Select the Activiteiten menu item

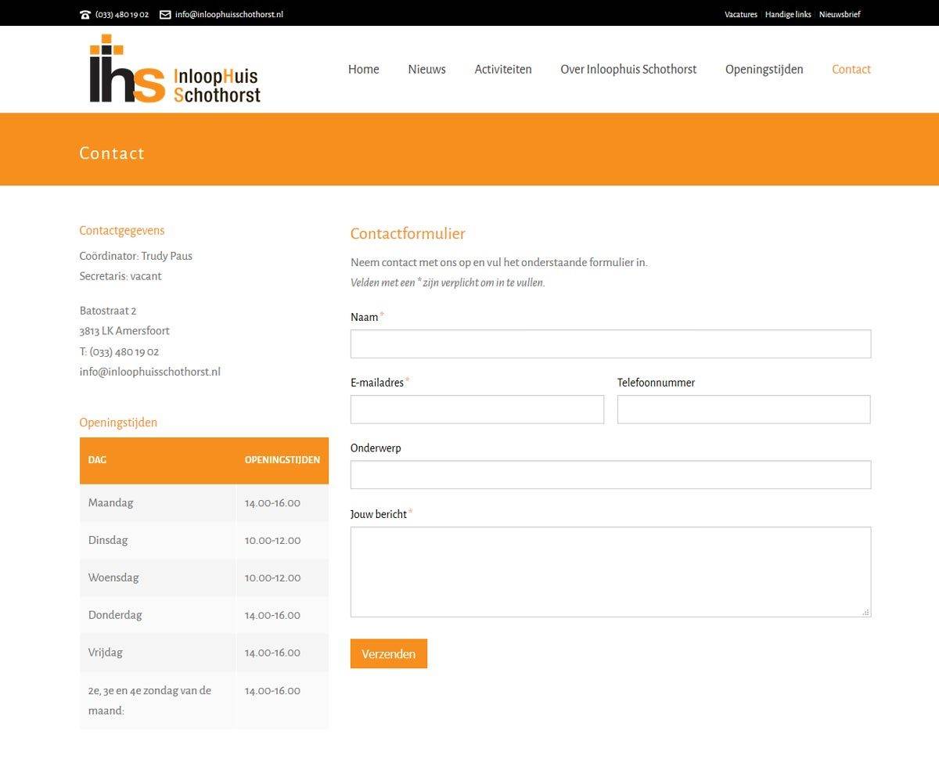point(502,69)
